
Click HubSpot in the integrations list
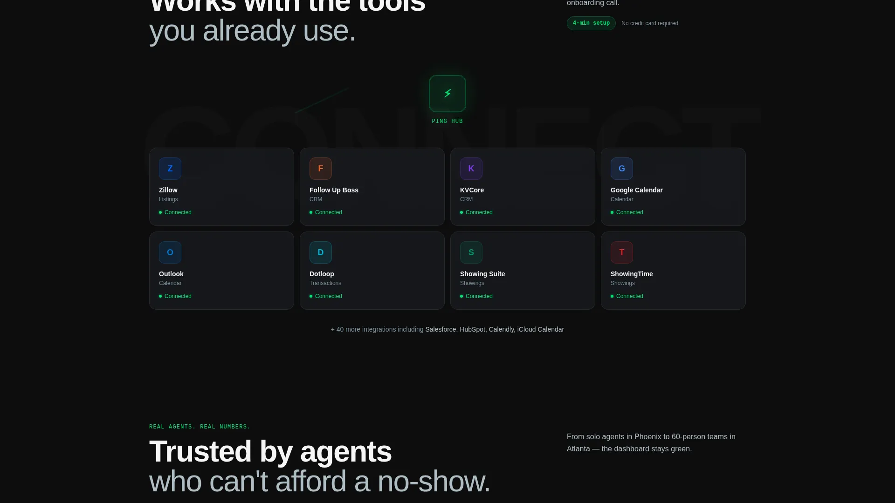click(x=472, y=329)
